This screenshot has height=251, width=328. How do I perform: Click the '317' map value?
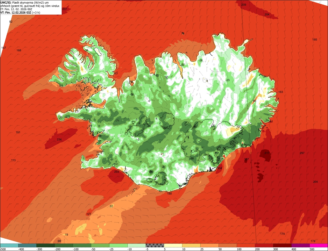pyautogui.click(x=267, y=153)
